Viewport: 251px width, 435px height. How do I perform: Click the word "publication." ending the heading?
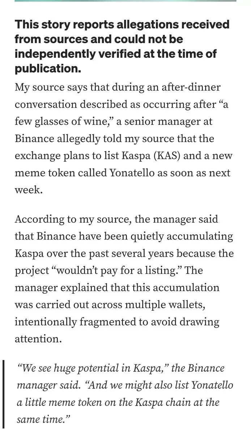pyautogui.click(x=47, y=69)
